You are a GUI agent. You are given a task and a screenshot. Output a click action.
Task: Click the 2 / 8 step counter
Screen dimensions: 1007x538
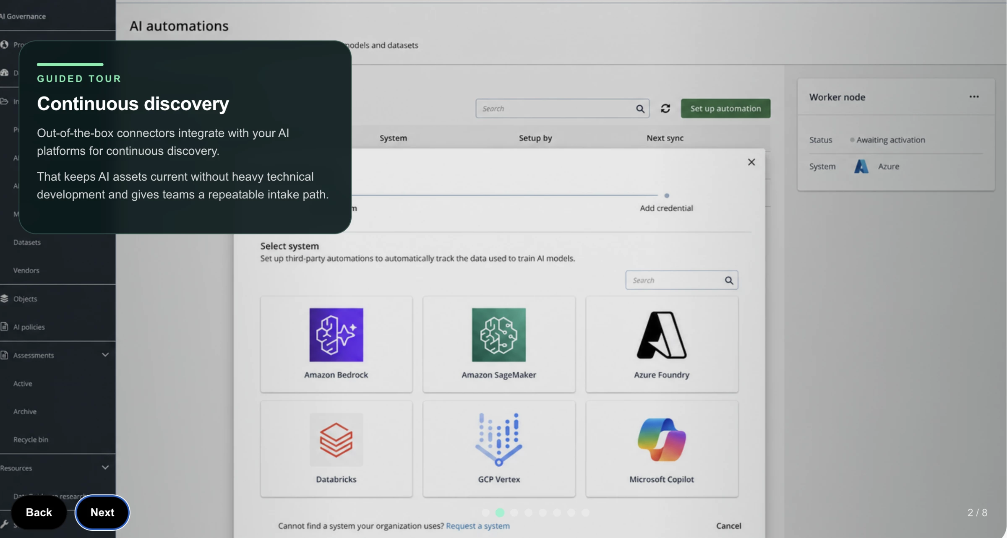pos(977,512)
